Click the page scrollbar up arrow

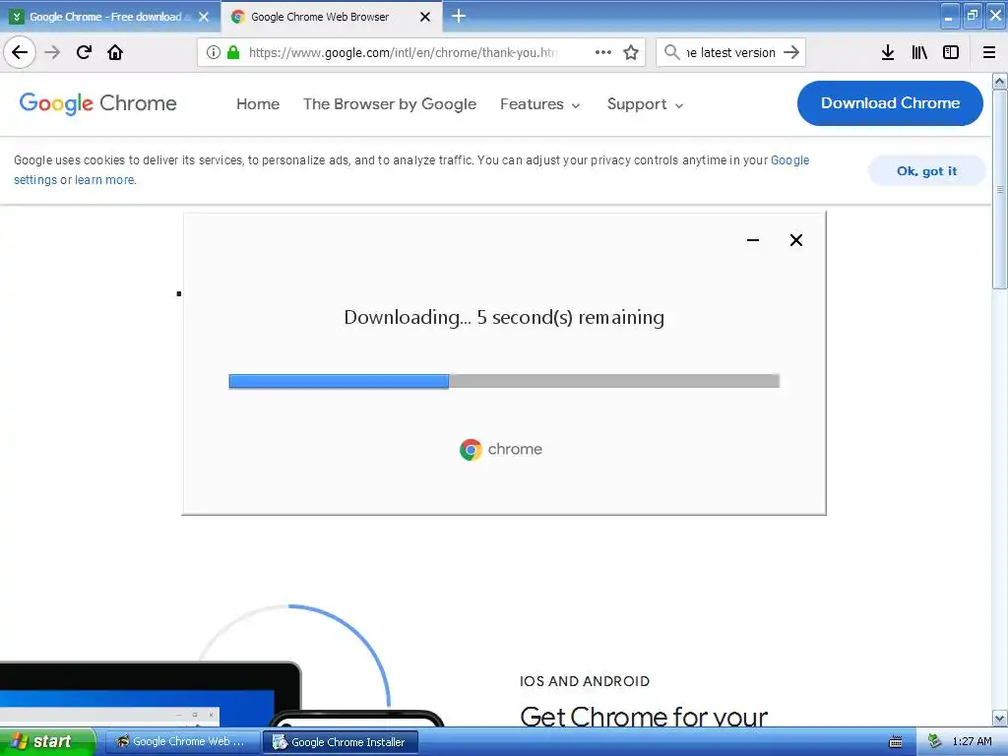click(x=1000, y=81)
